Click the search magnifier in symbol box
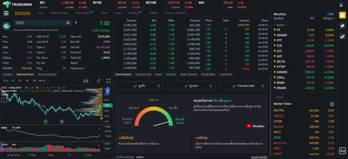Screen dimensions: 348x159 pos(68,23)
